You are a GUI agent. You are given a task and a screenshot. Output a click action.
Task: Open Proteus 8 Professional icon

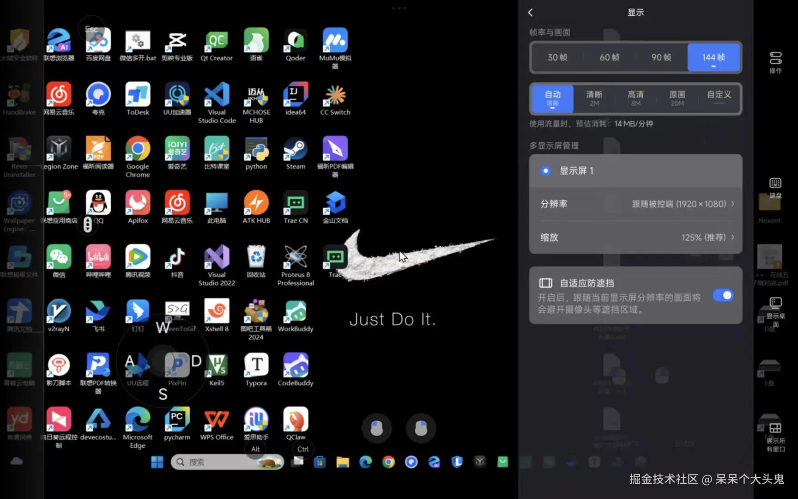[x=296, y=265]
